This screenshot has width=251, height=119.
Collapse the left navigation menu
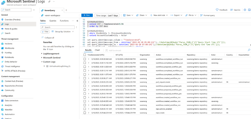[x=34, y=10]
